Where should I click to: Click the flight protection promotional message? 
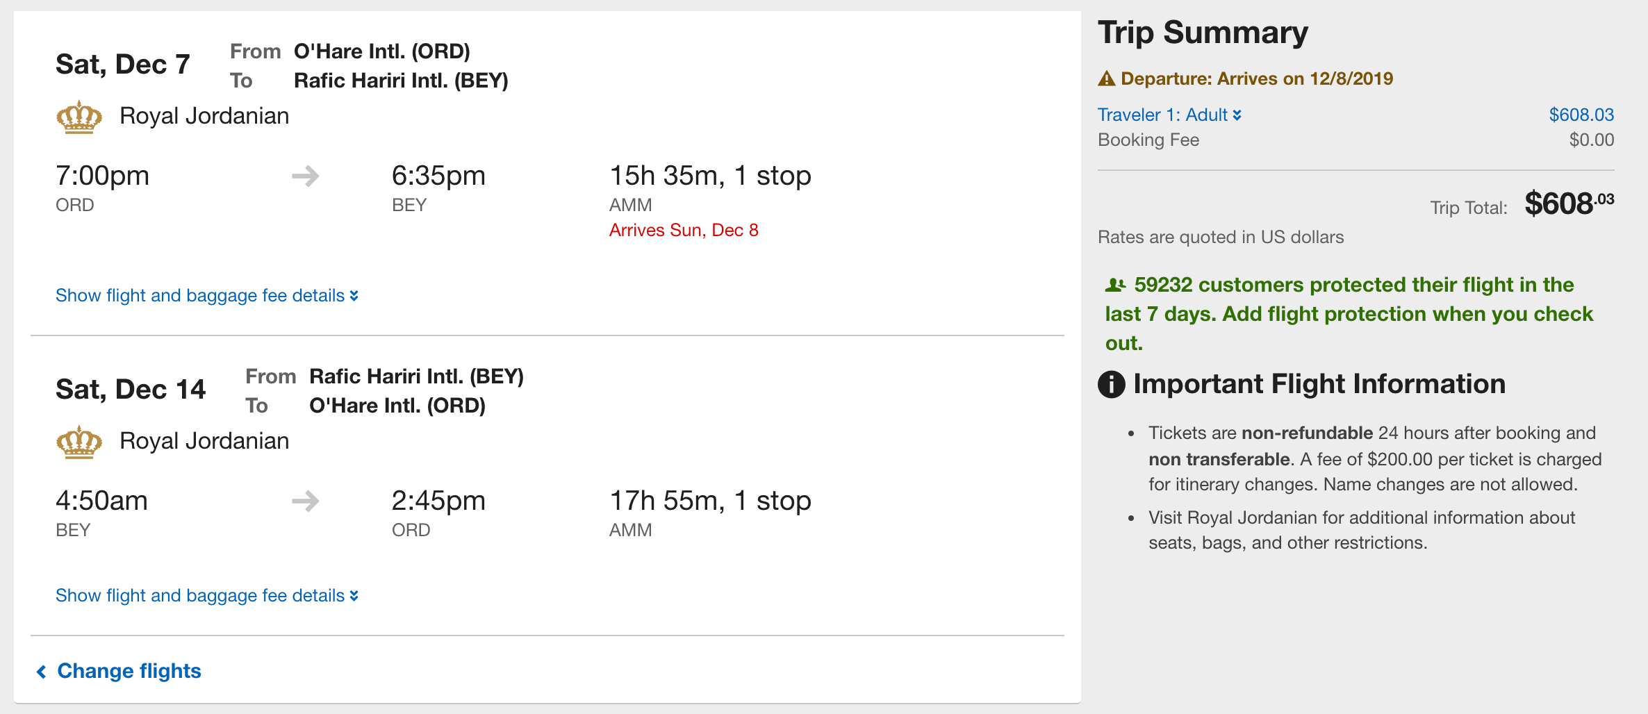1349,314
